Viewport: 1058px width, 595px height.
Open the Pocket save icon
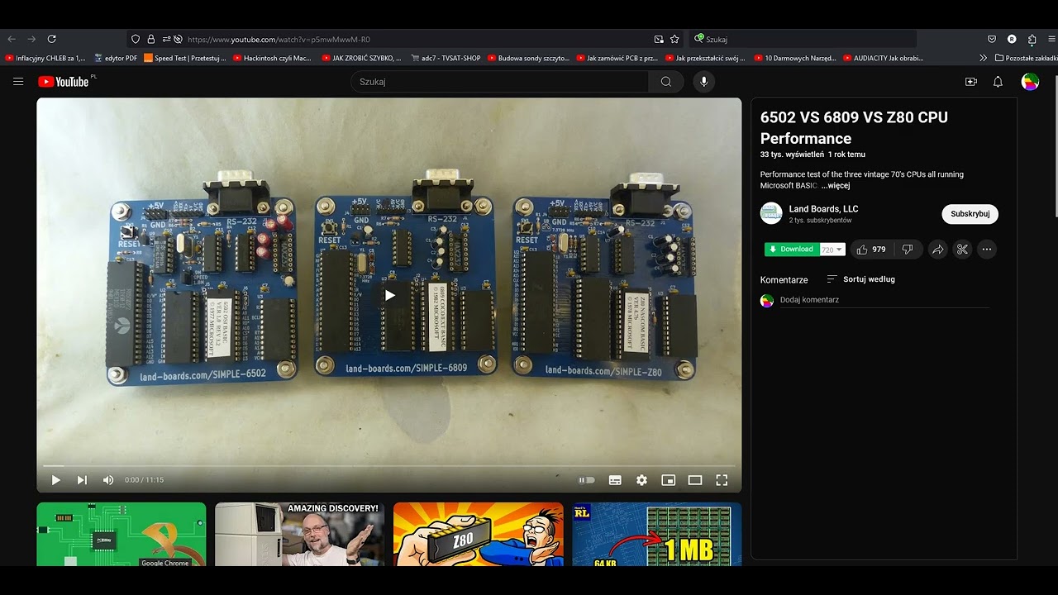992,39
